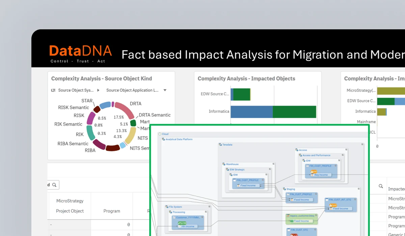The image size is (405, 236).
Task: Collapse the Warehouse group box
Action: pos(273,164)
